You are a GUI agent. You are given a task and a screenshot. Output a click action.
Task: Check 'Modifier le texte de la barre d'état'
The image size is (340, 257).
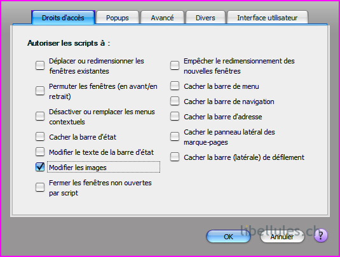pos(40,152)
